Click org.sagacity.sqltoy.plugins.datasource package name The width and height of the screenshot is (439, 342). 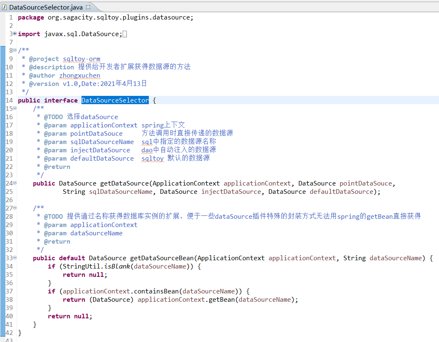119,17
